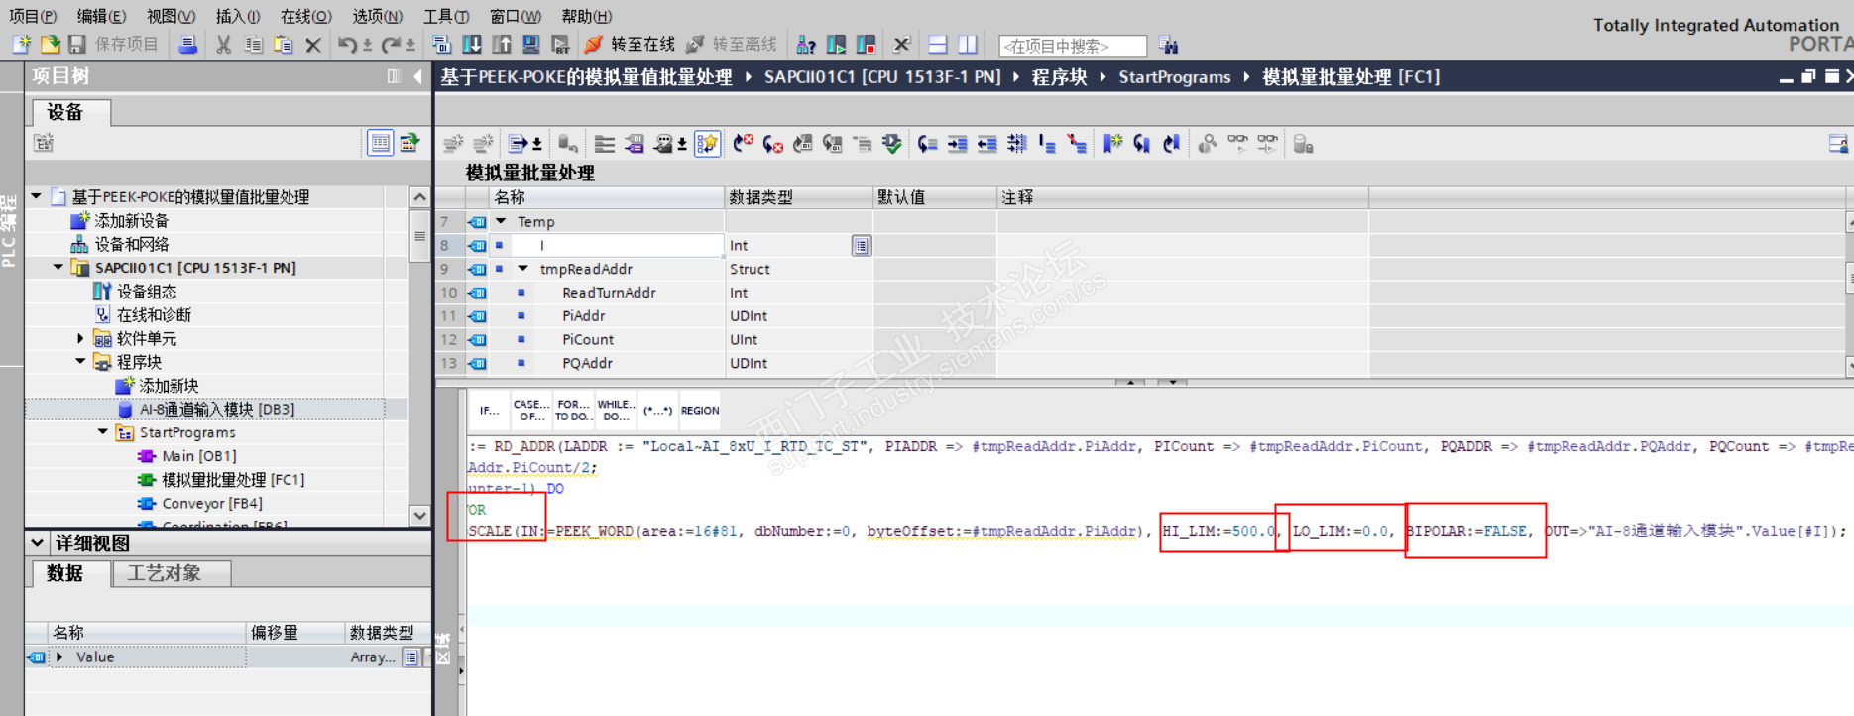The width and height of the screenshot is (1854, 716).
Task: Collapse the Temp section in the interface table
Action: coord(501,221)
